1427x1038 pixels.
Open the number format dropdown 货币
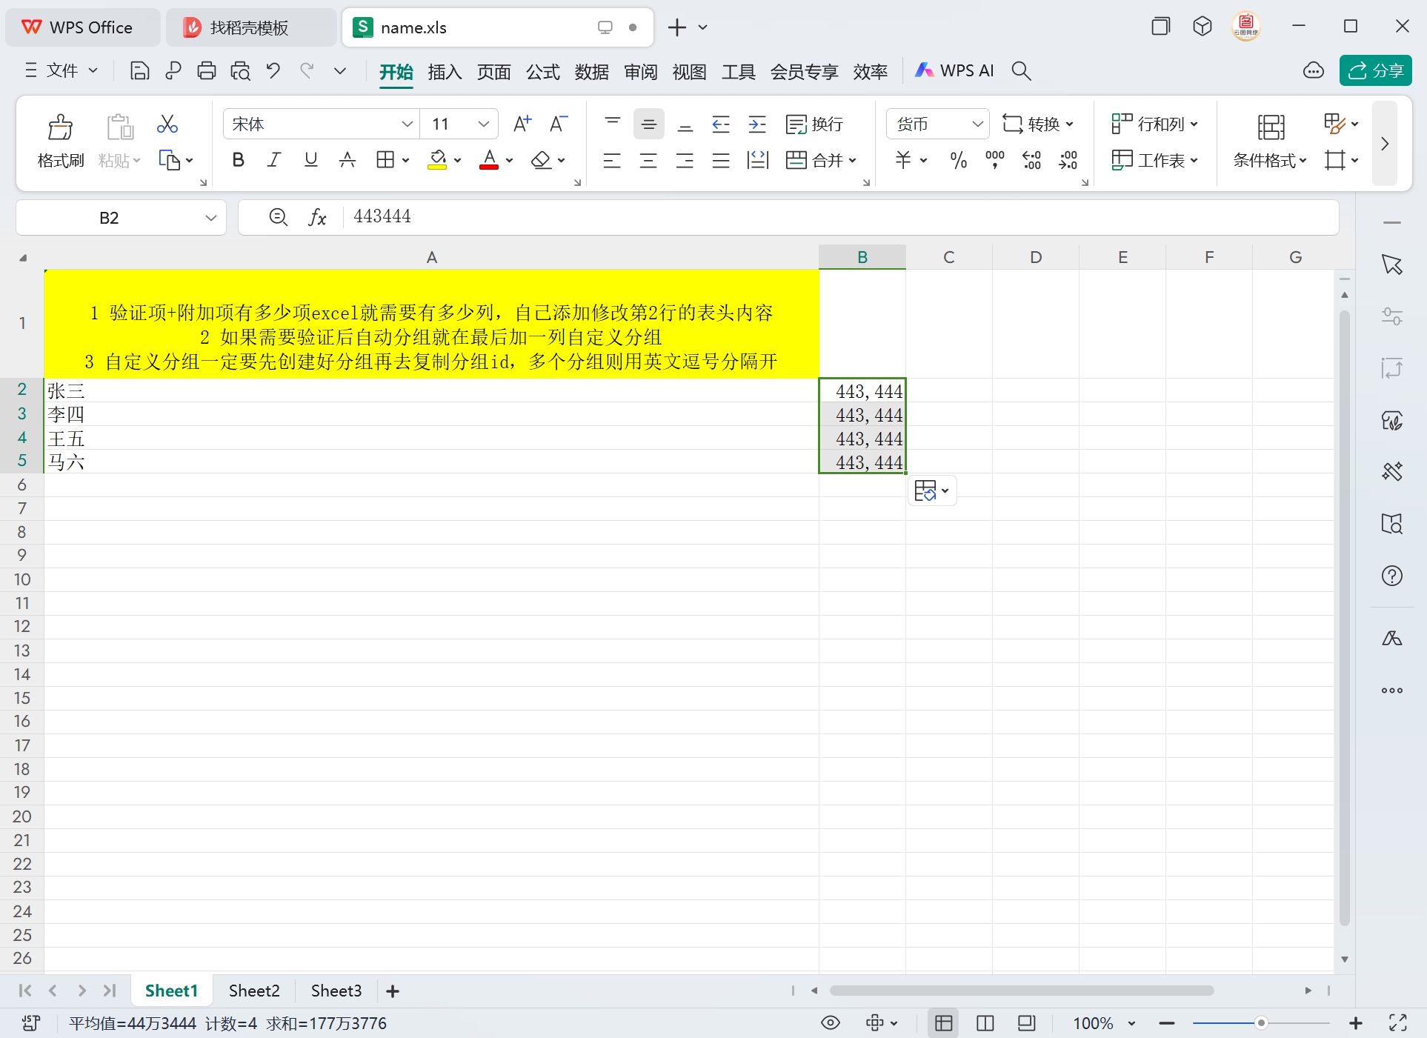coord(977,124)
